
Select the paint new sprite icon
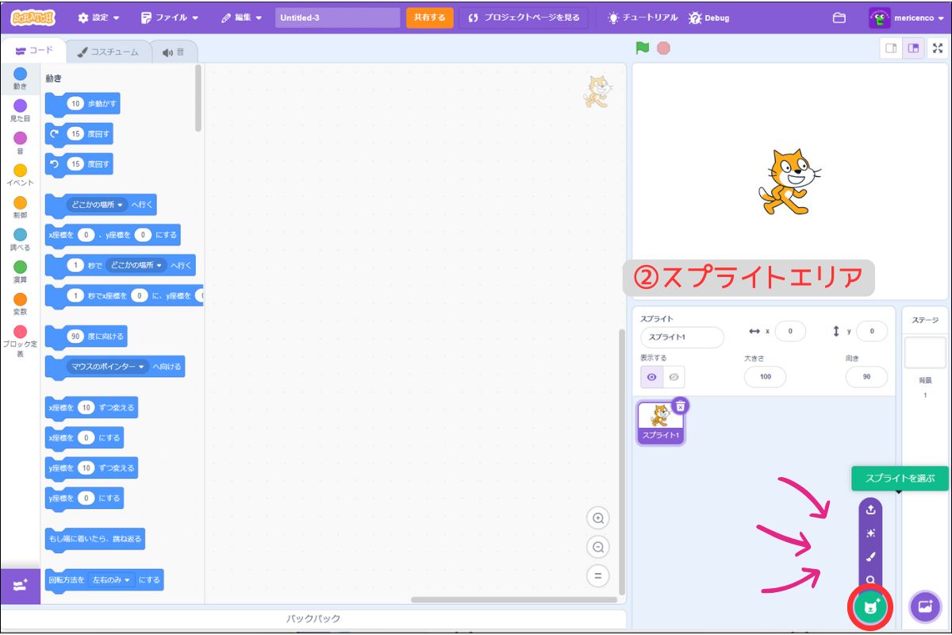[x=869, y=555]
